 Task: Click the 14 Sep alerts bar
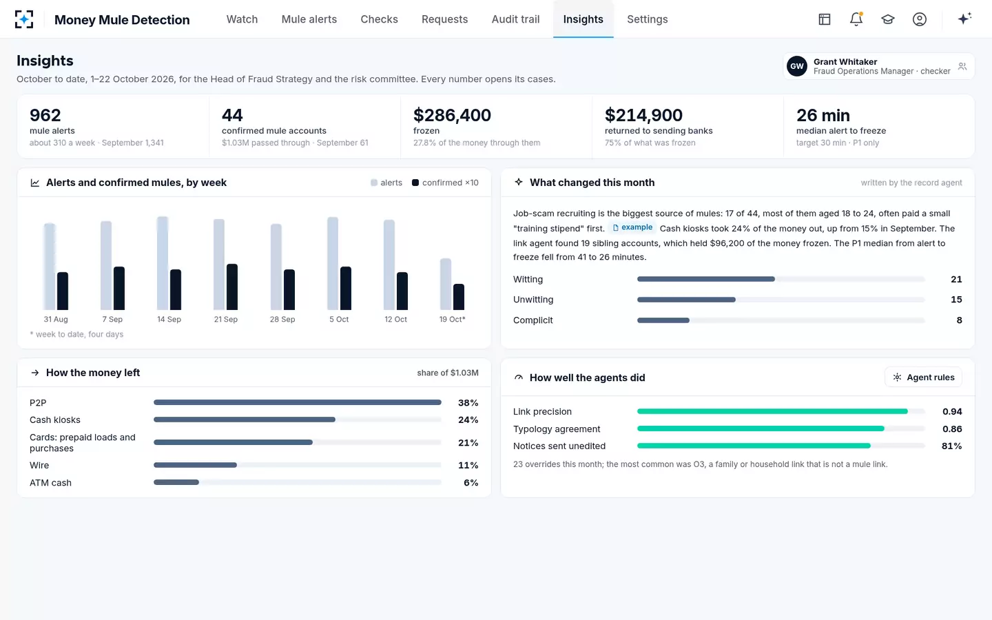163,263
